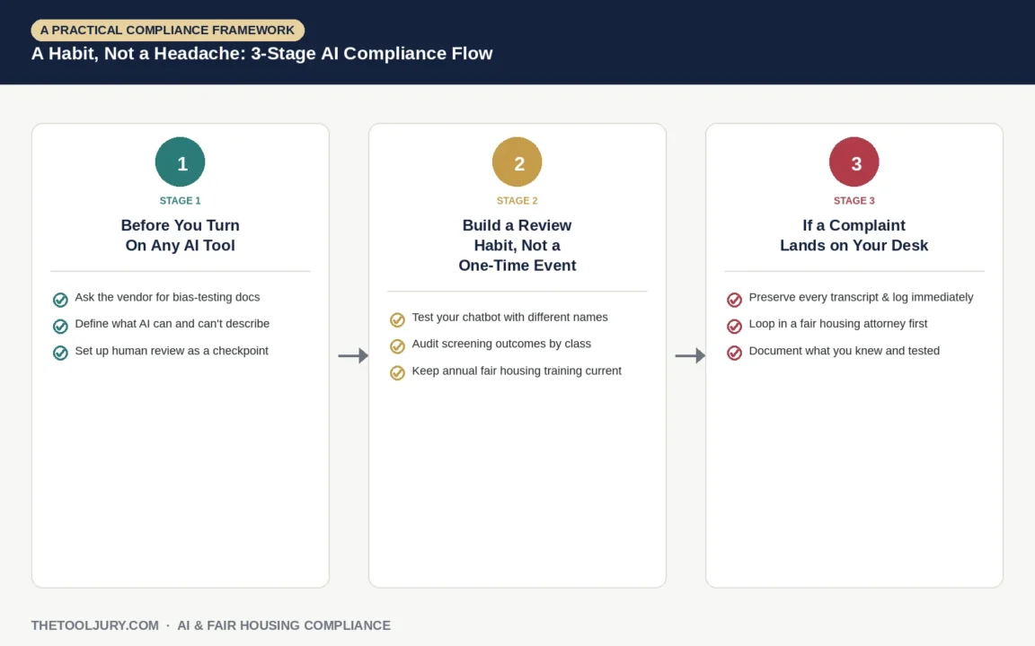Screen dimensions: 1035x646
Task: Click the text 'Audit screening outcomes by class'
Action: click(501, 345)
